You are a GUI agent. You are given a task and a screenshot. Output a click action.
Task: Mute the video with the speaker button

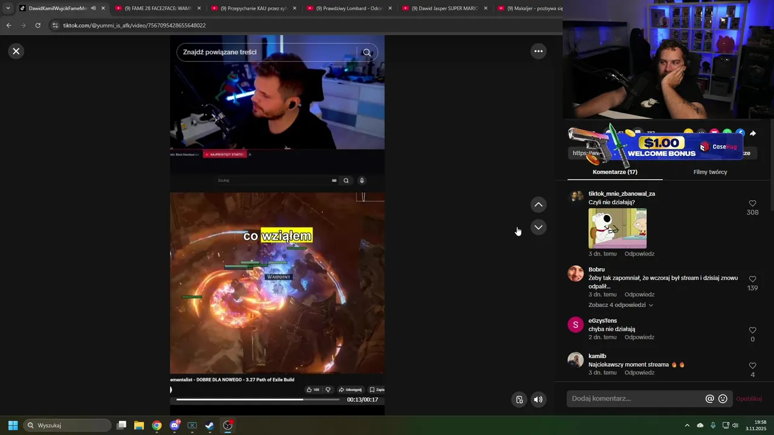(x=538, y=399)
